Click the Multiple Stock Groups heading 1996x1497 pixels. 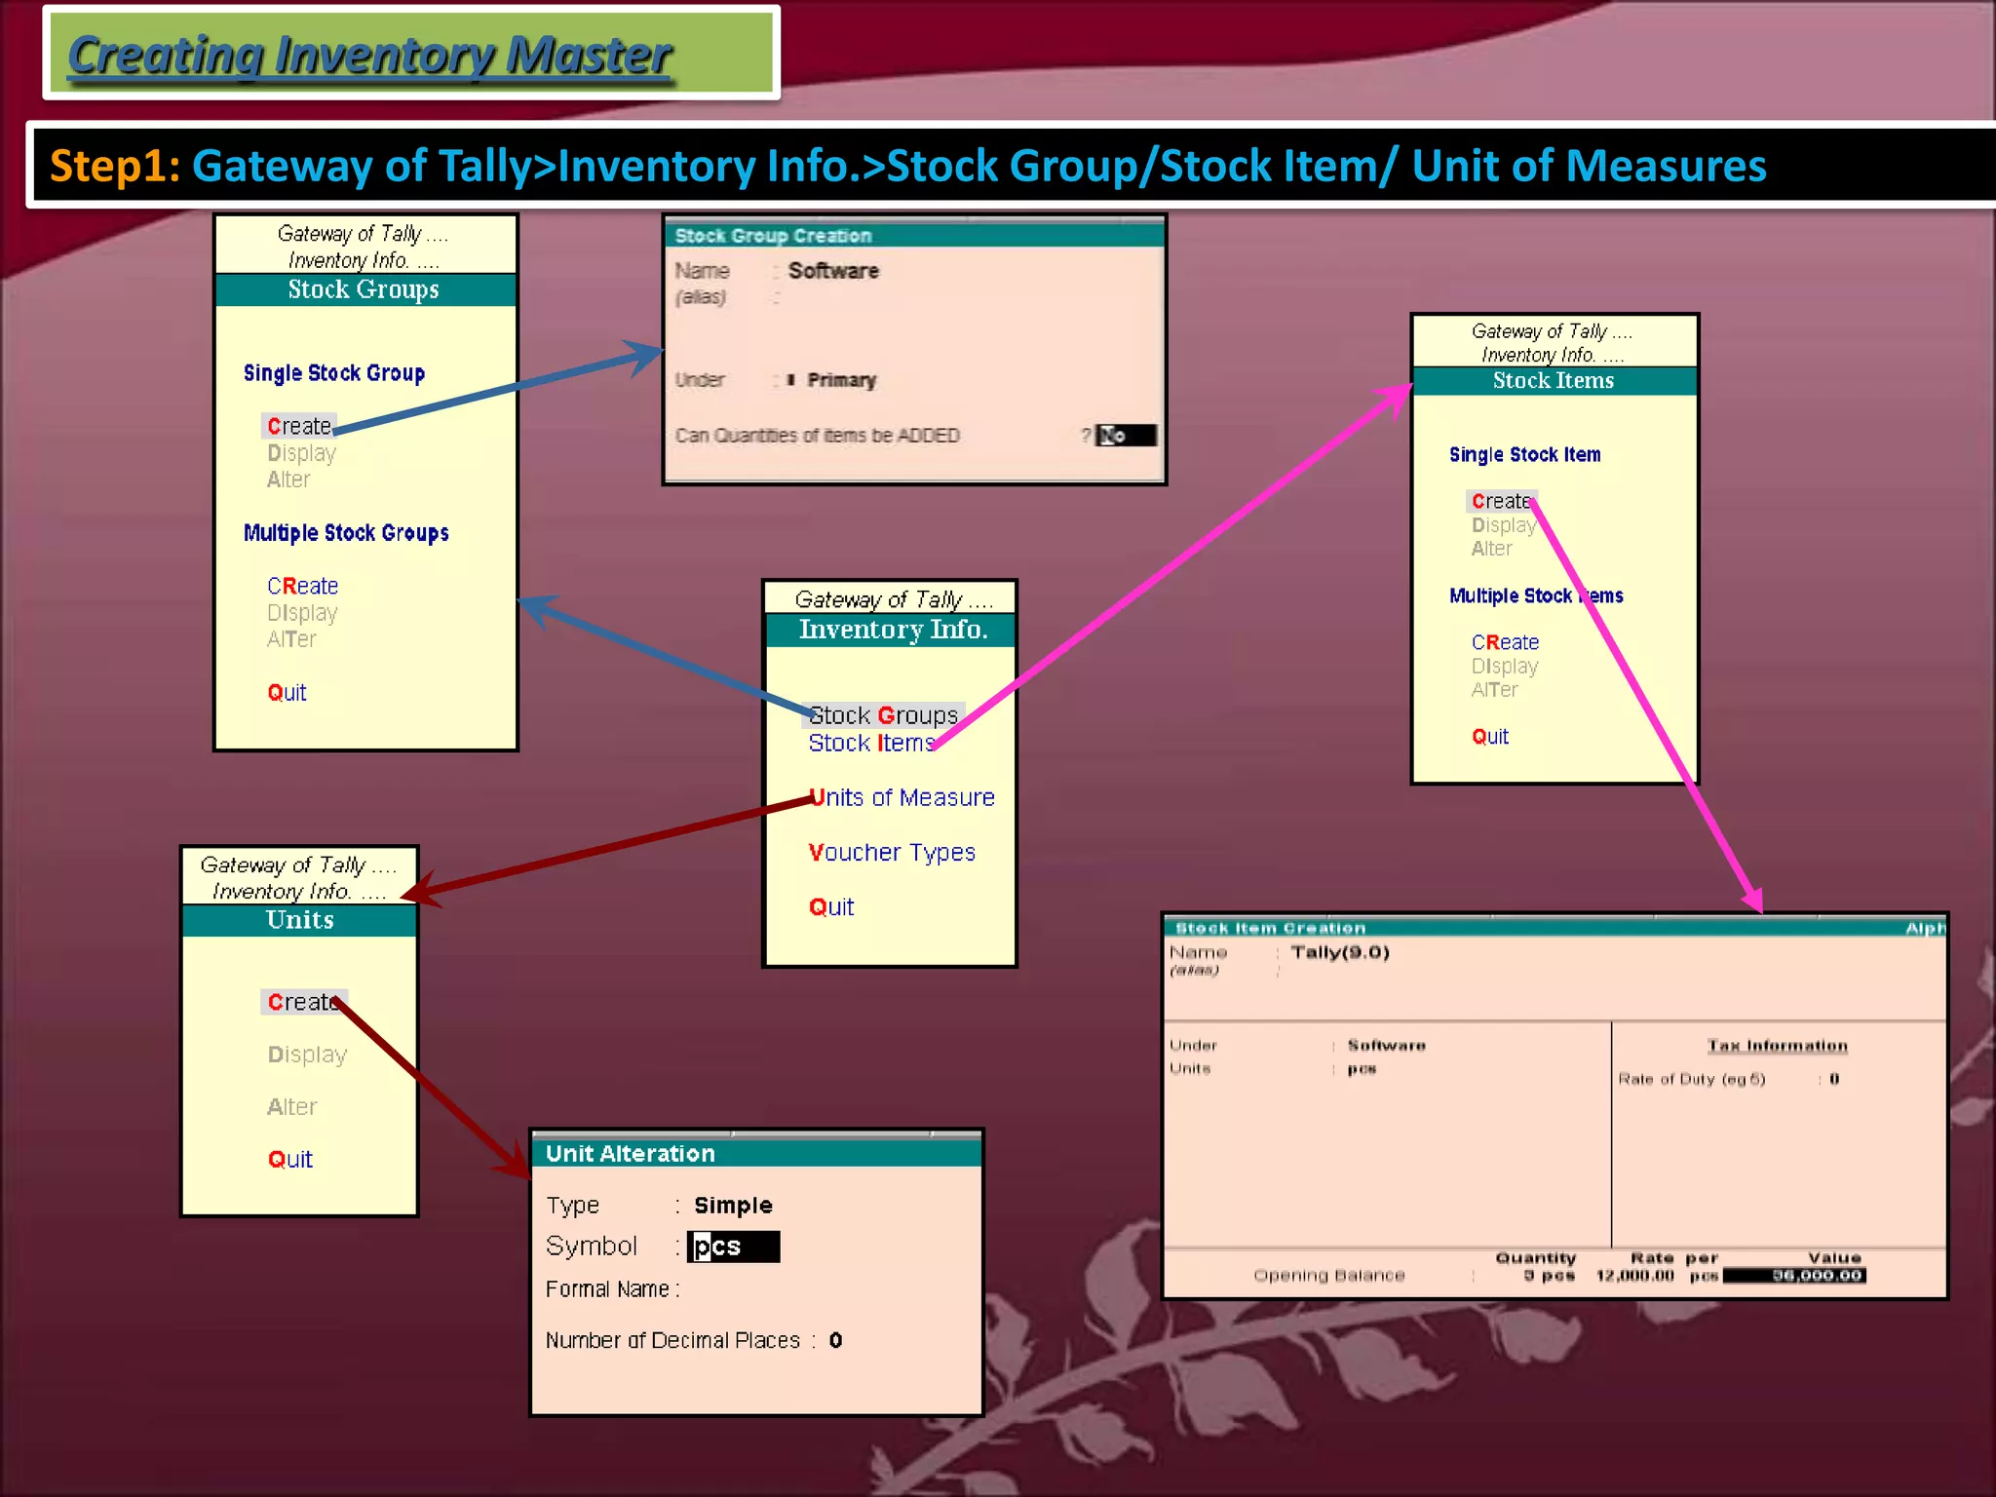click(346, 533)
